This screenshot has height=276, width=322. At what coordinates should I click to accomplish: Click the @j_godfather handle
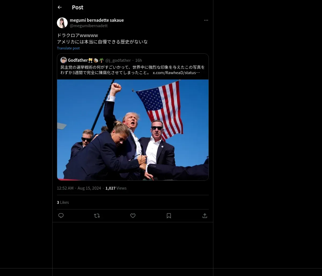tap(118, 60)
